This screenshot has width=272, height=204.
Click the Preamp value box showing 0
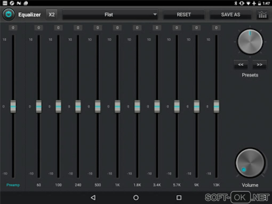click(13, 28)
